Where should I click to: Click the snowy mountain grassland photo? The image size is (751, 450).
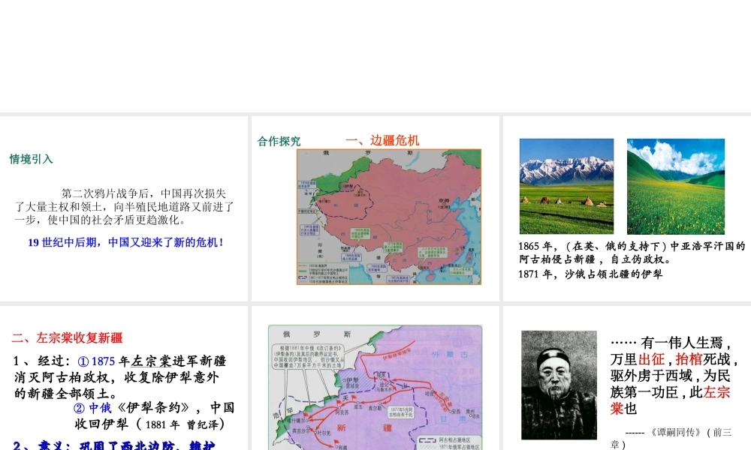(566, 186)
